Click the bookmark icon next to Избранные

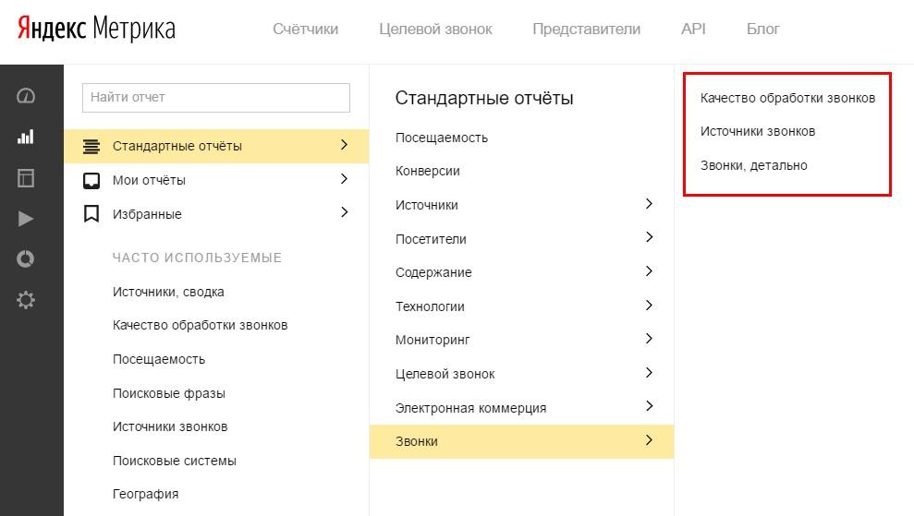click(91, 214)
